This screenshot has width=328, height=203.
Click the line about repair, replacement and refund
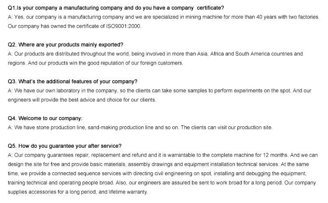163,155
